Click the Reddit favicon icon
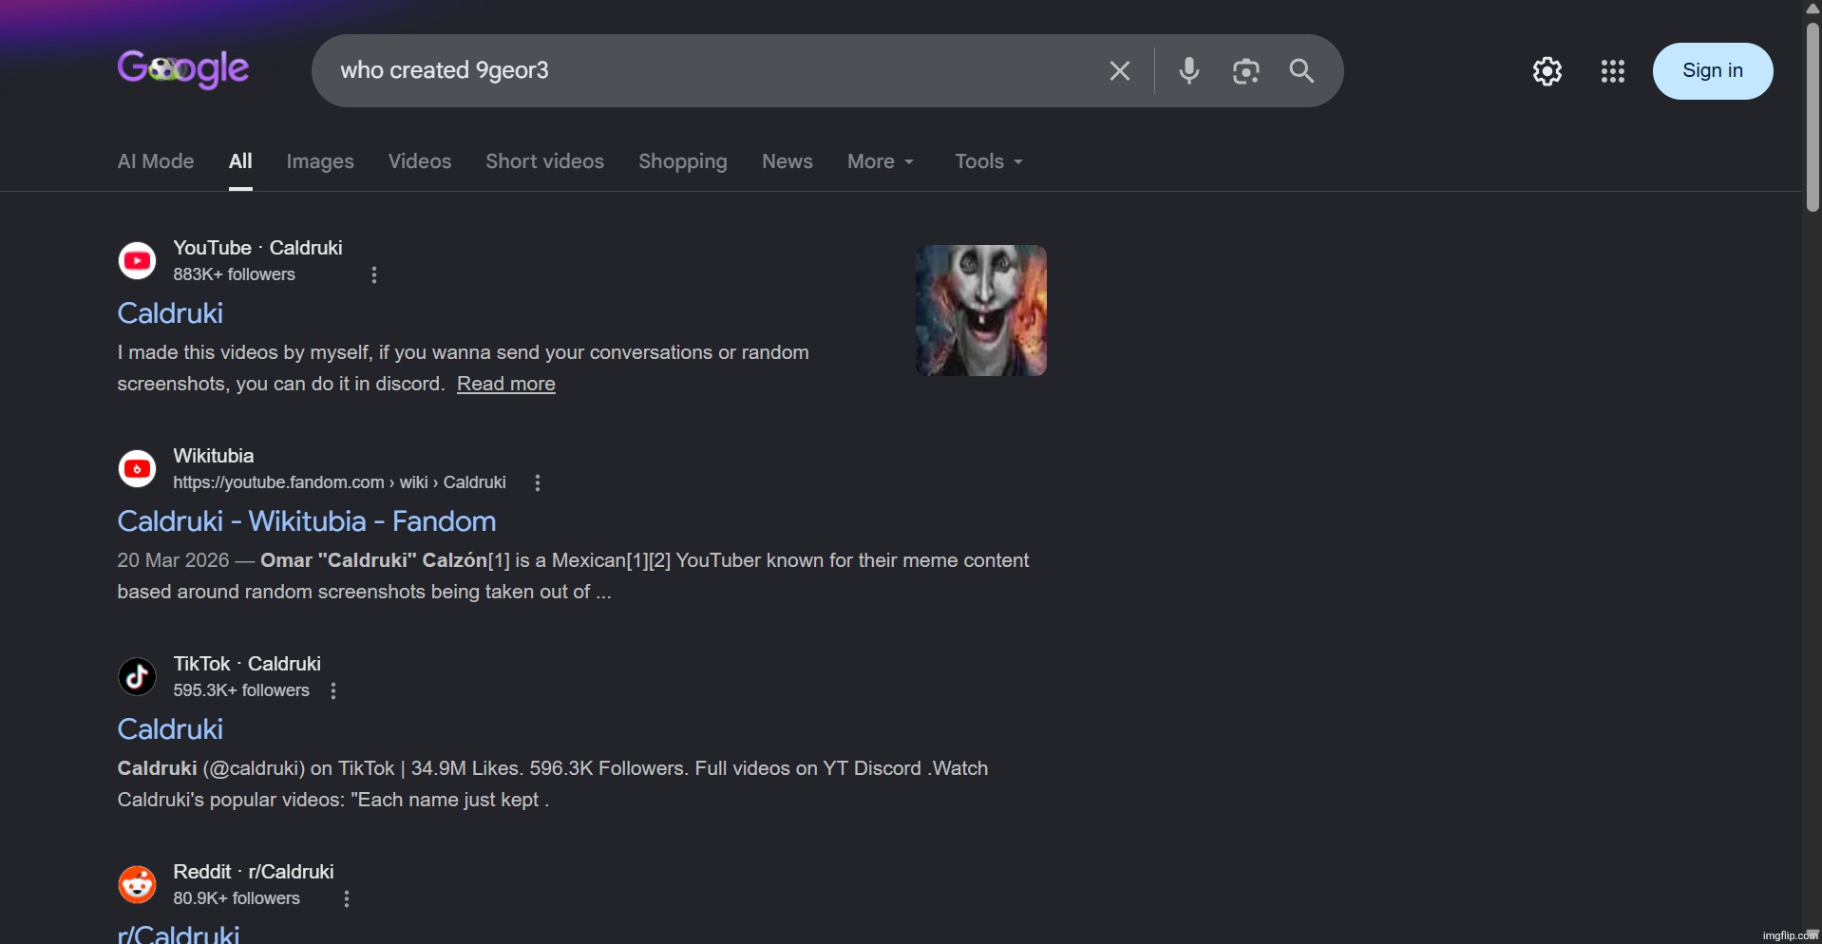 138,884
